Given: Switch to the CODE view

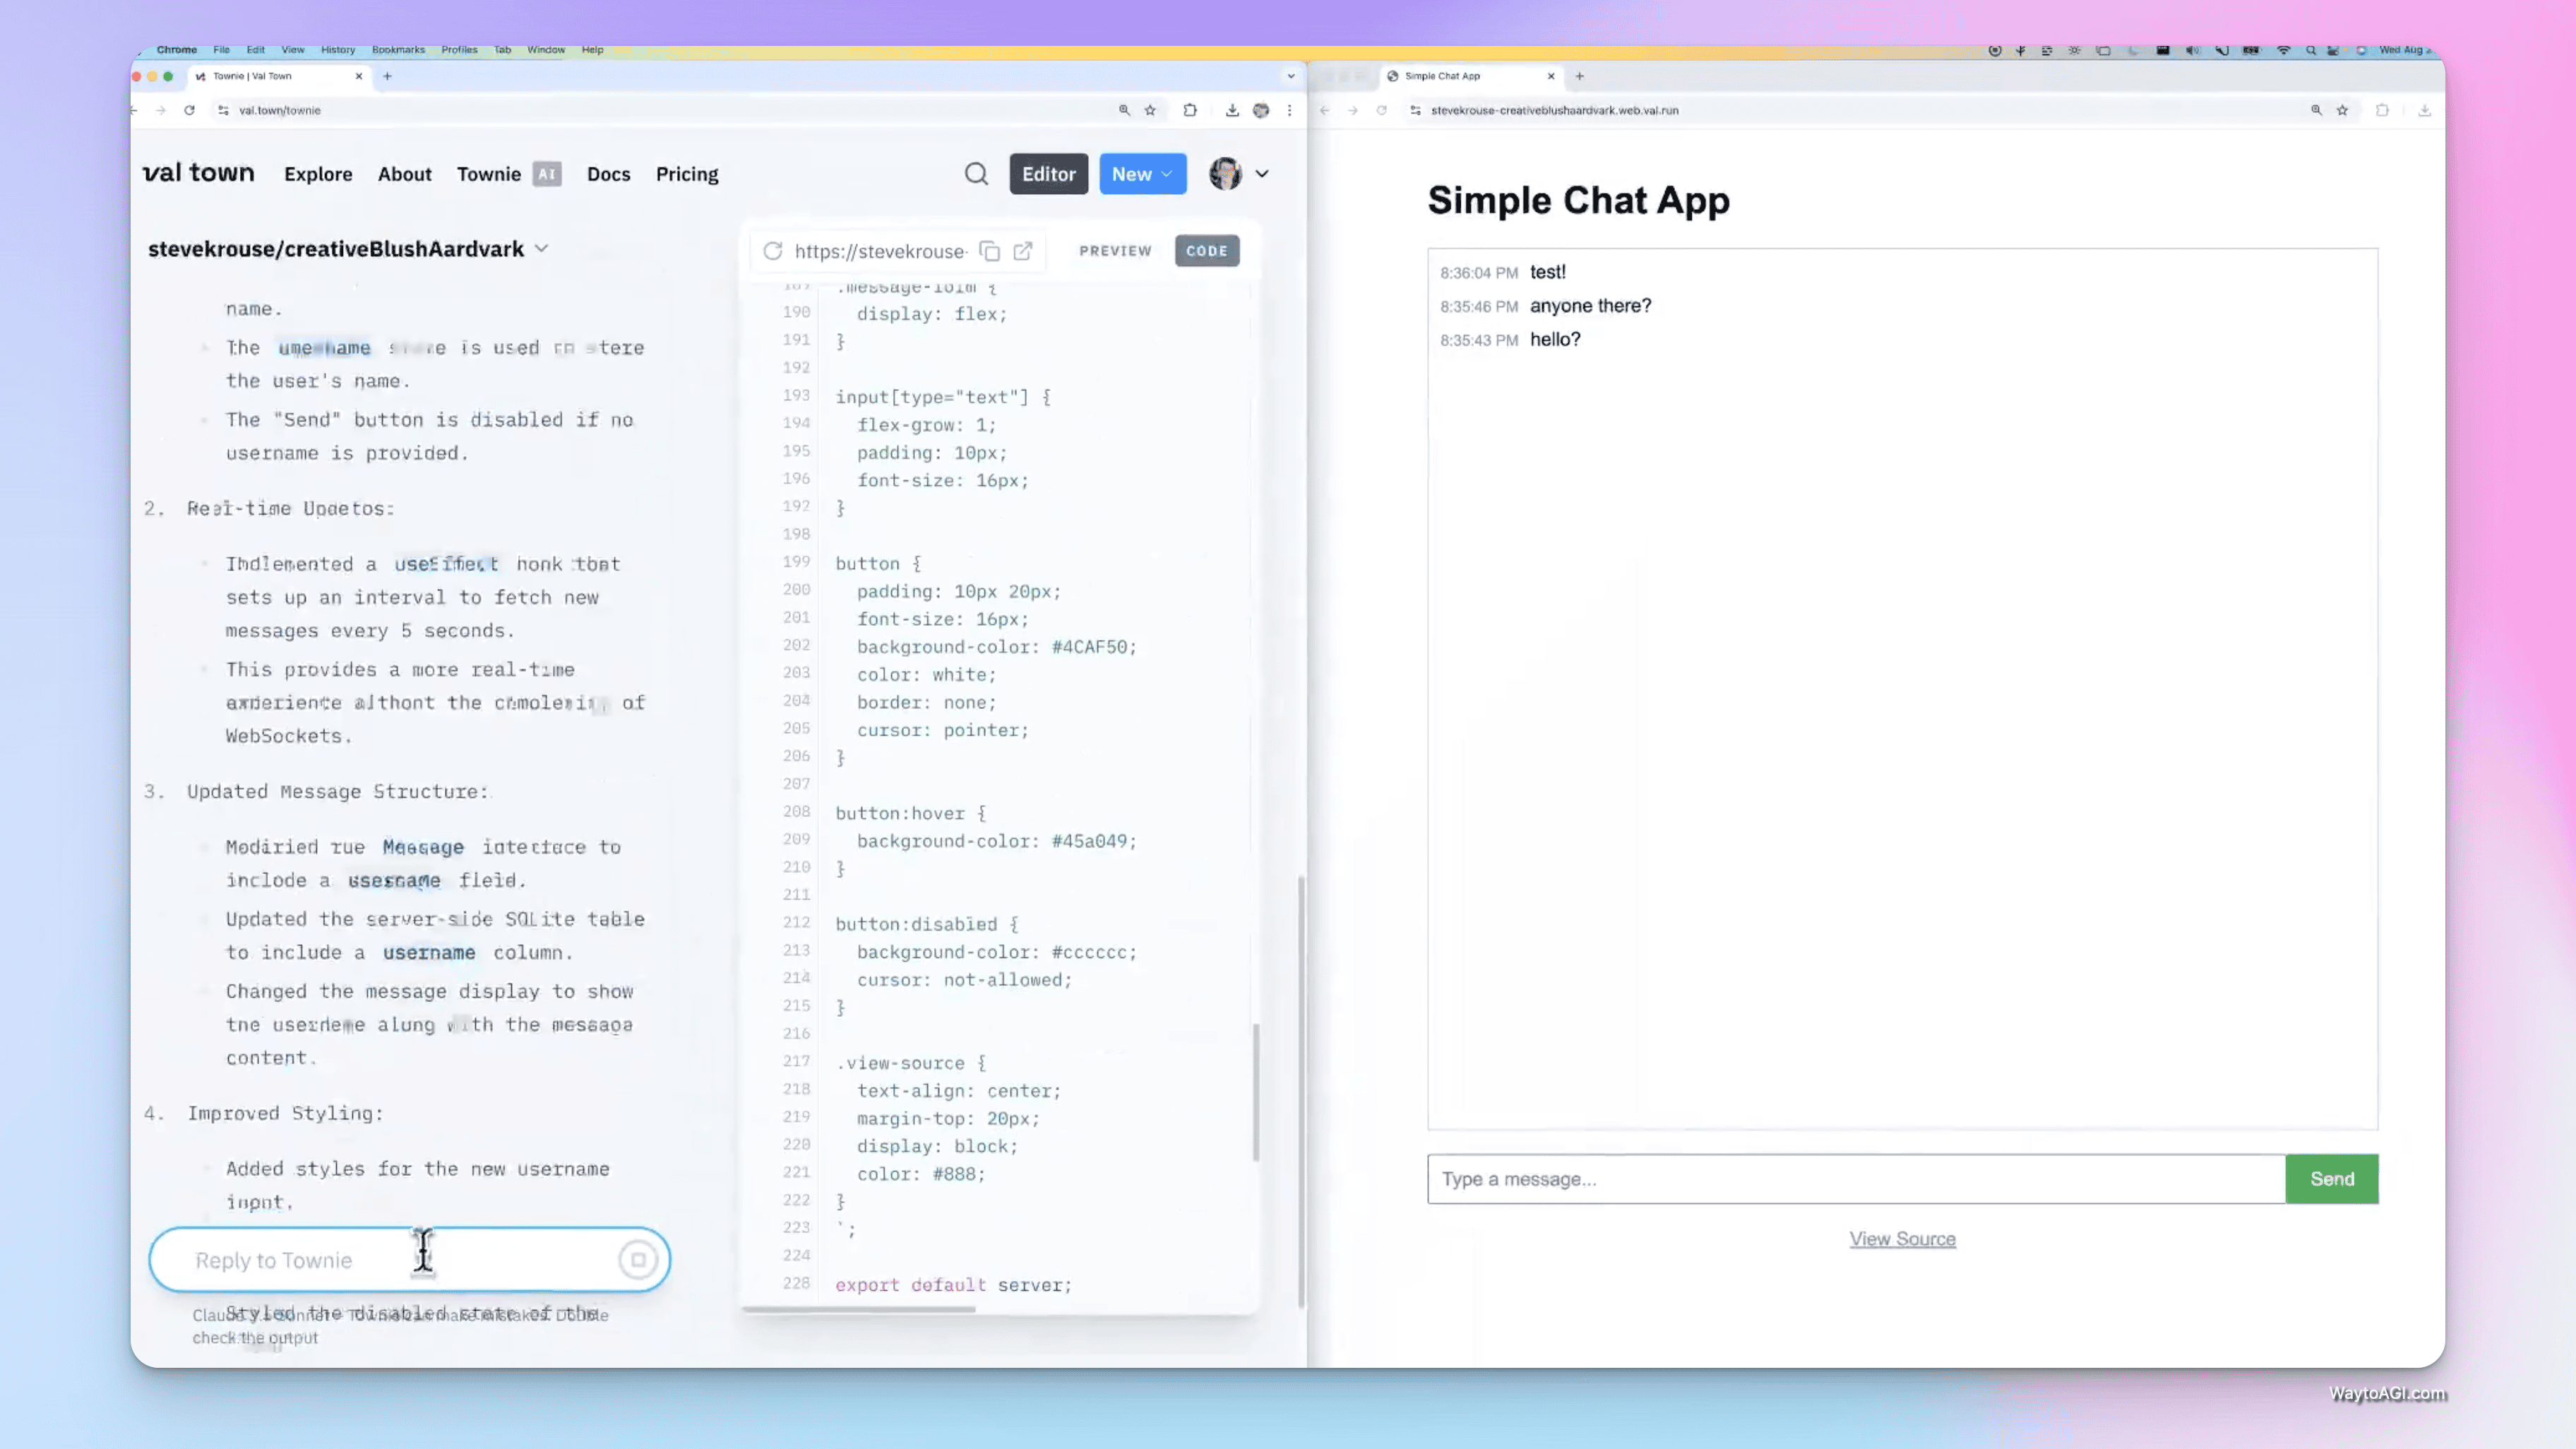Looking at the screenshot, I should pos(1207,251).
